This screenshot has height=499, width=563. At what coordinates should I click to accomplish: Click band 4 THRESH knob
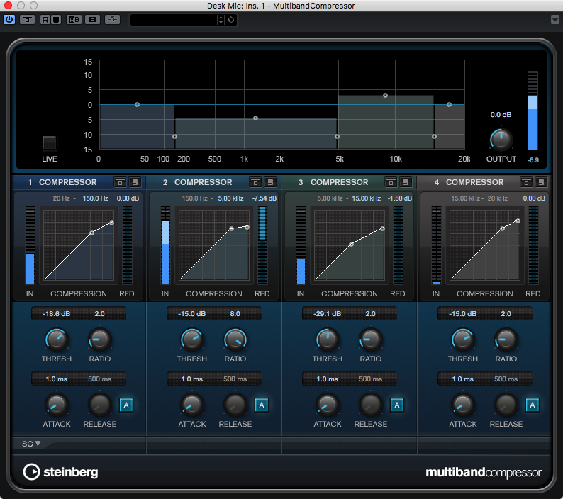click(x=462, y=340)
